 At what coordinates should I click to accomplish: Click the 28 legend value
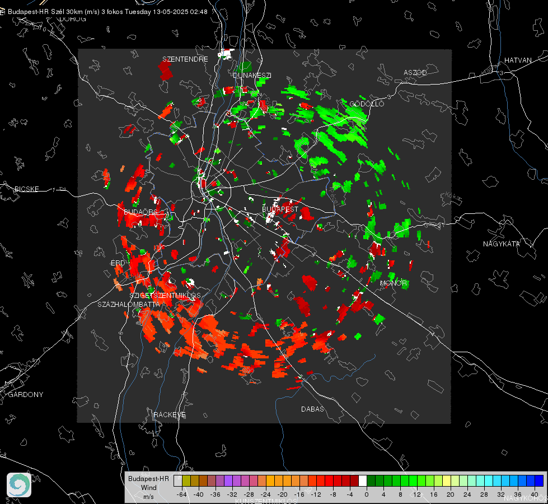tap(484, 494)
